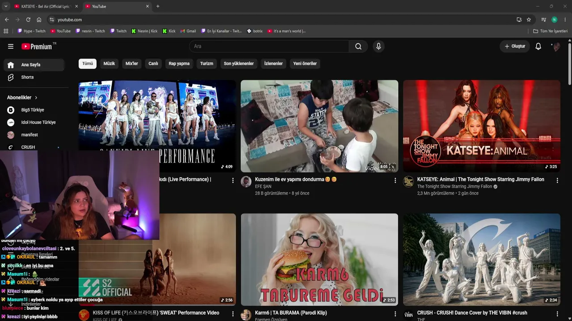The width and height of the screenshot is (572, 321).
Task: View site information icon beside the URL
Action: click(52, 20)
